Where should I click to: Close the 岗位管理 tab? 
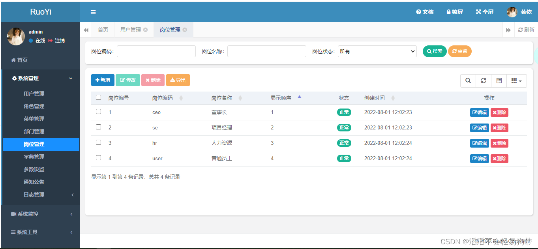click(x=185, y=30)
